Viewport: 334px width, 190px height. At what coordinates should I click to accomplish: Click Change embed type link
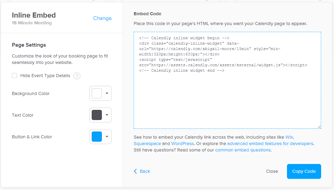coord(102,18)
